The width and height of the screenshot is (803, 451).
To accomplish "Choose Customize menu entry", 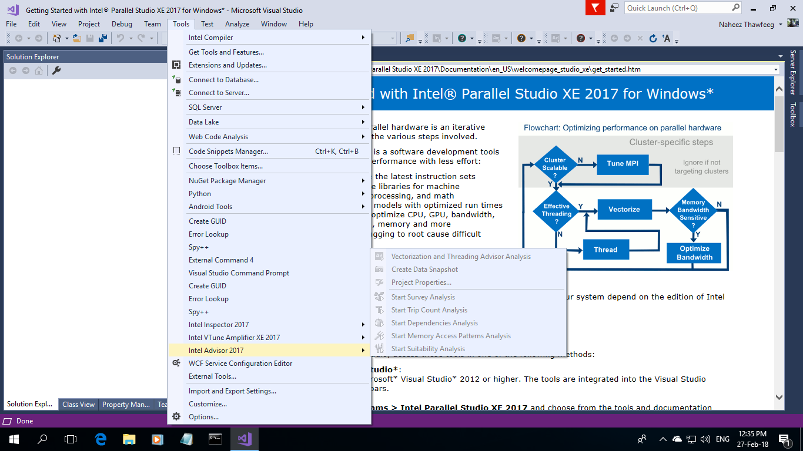I will click(x=269, y=403).
